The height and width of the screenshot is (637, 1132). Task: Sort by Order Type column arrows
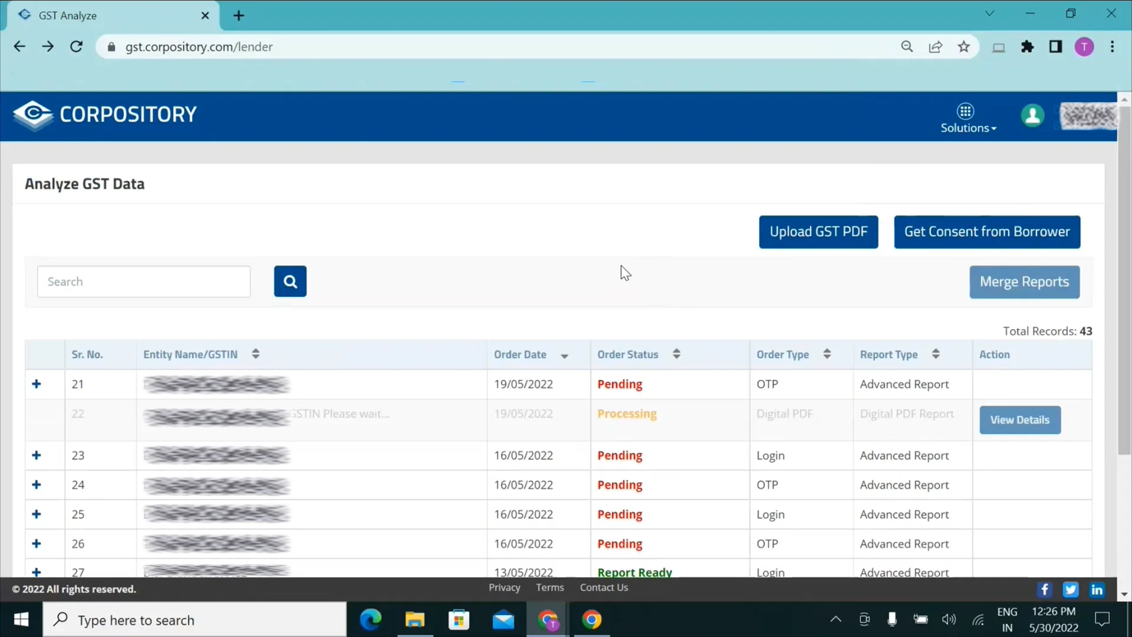pos(827,354)
